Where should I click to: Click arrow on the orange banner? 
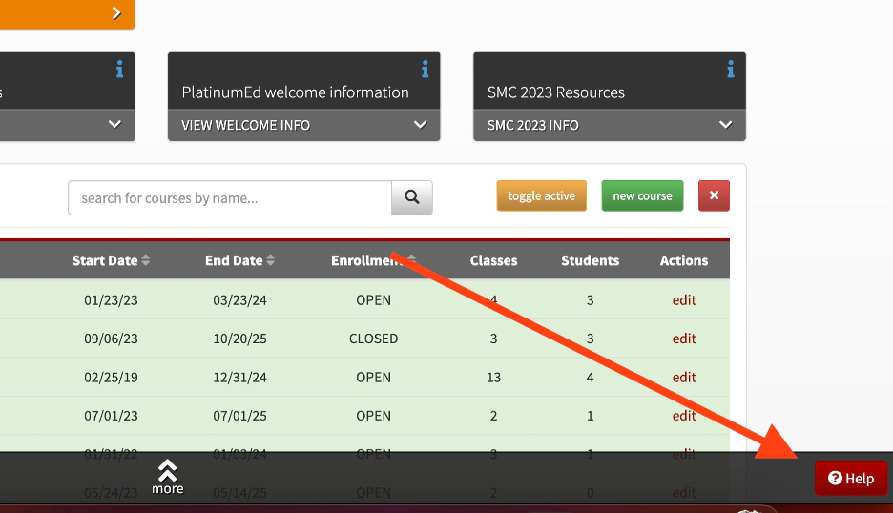tap(116, 13)
